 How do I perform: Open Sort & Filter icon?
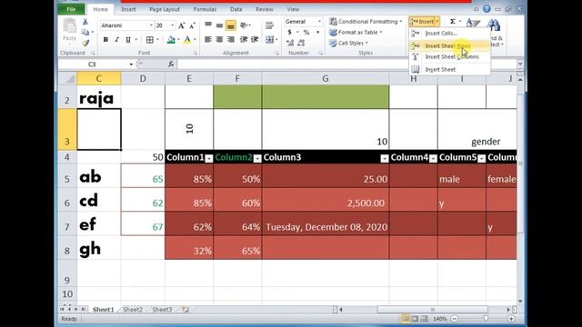[x=473, y=23]
